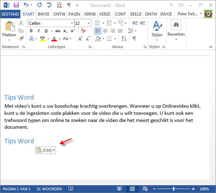This screenshot has width=216, height=193.
Task: Activate the Format Painter brush
Action: point(21,38)
